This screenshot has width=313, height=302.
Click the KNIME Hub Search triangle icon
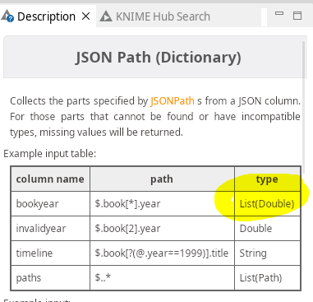[106, 16]
